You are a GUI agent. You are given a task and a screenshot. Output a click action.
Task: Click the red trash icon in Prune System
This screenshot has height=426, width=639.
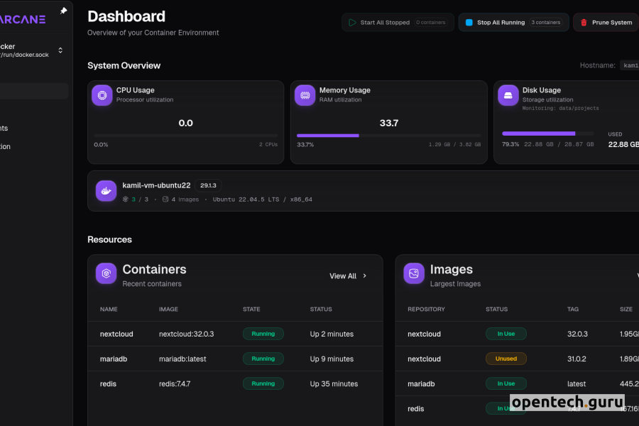coord(584,23)
